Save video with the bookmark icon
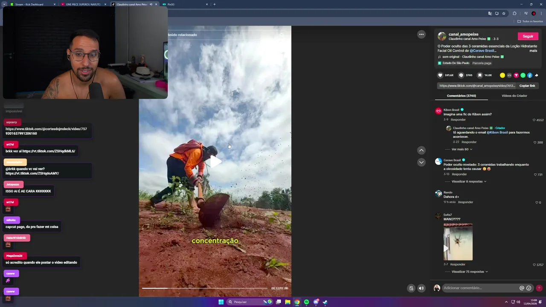The width and height of the screenshot is (546, 307). 480,75
